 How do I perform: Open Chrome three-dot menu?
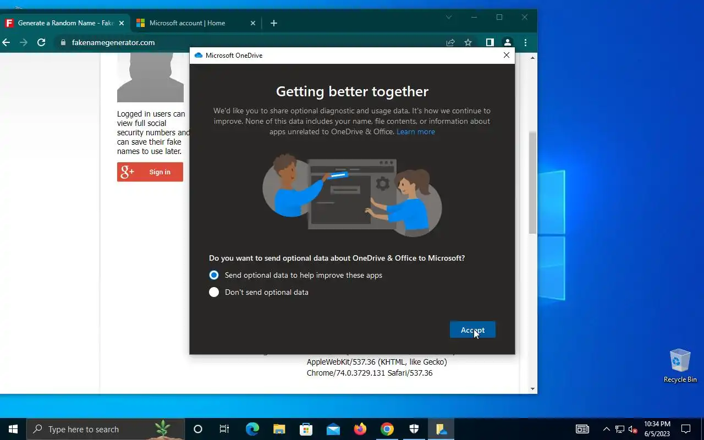coord(525,42)
